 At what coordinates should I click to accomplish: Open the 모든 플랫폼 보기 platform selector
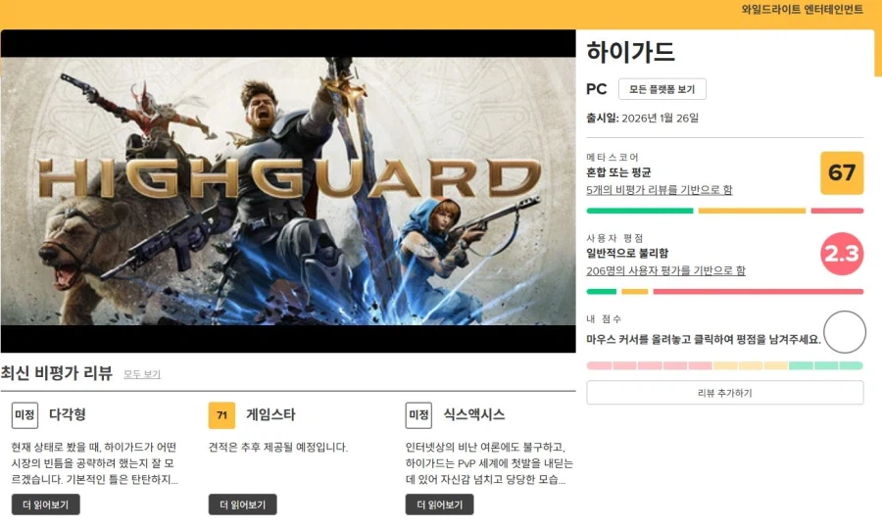(x=662, y=89)
